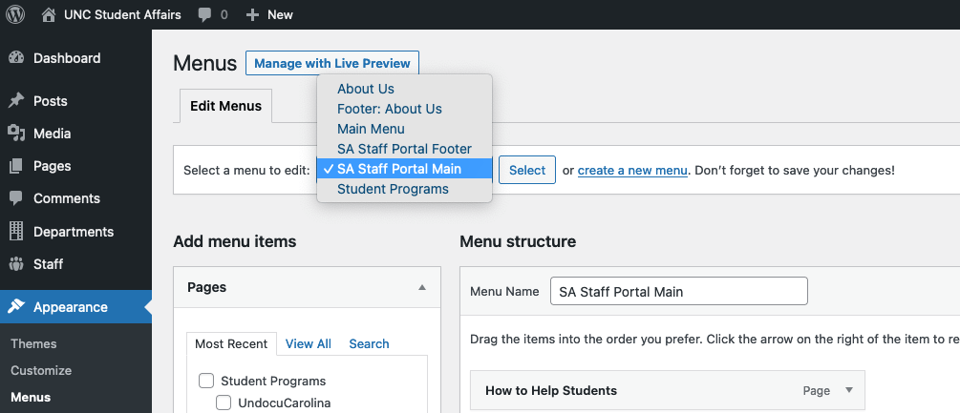This screenshot has height=413, width=960.
Task: Click the UNC Student Affairs site link
Action: pos(122,14)
